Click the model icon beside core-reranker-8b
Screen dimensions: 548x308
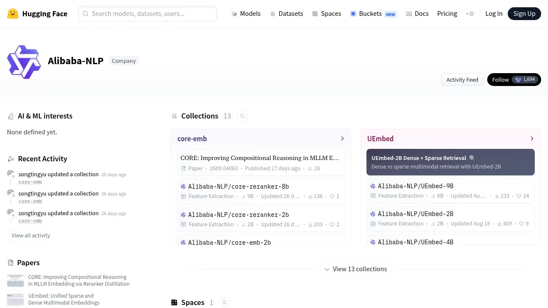pyautogui.click(x=183, y=187)
